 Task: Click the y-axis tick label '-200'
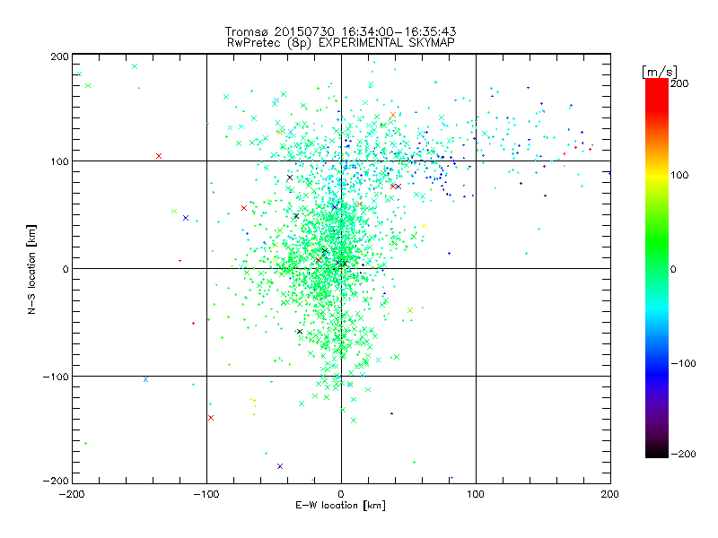coord(56,481)
